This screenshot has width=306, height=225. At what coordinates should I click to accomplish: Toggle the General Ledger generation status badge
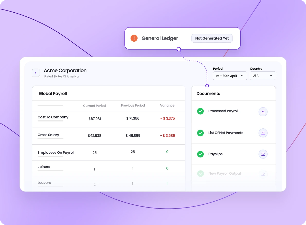(x=212, y=38)
